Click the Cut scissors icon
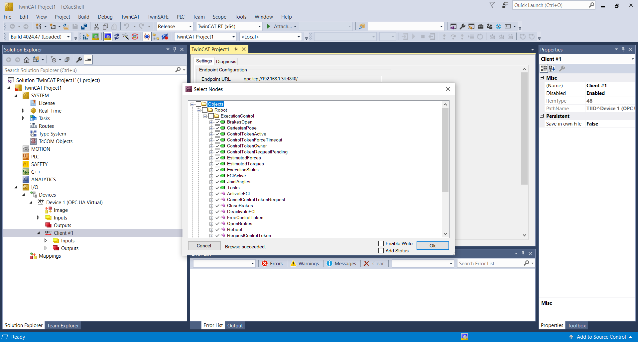The image size is (638, 342). 96,27
